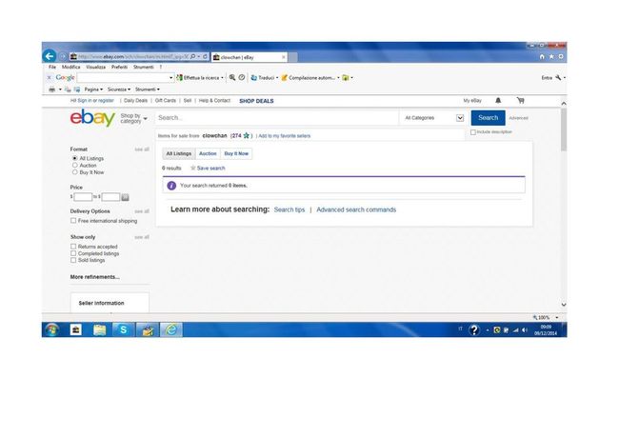Screen dimensions: 619x438
Task: Open the Advanced search commands link
Action: 355,209
